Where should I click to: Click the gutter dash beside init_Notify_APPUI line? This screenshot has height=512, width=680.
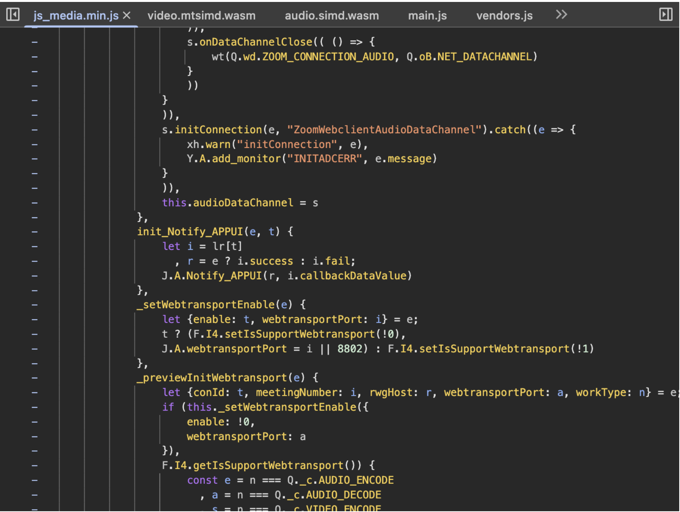pyautogui.click(x=34, y=232)
